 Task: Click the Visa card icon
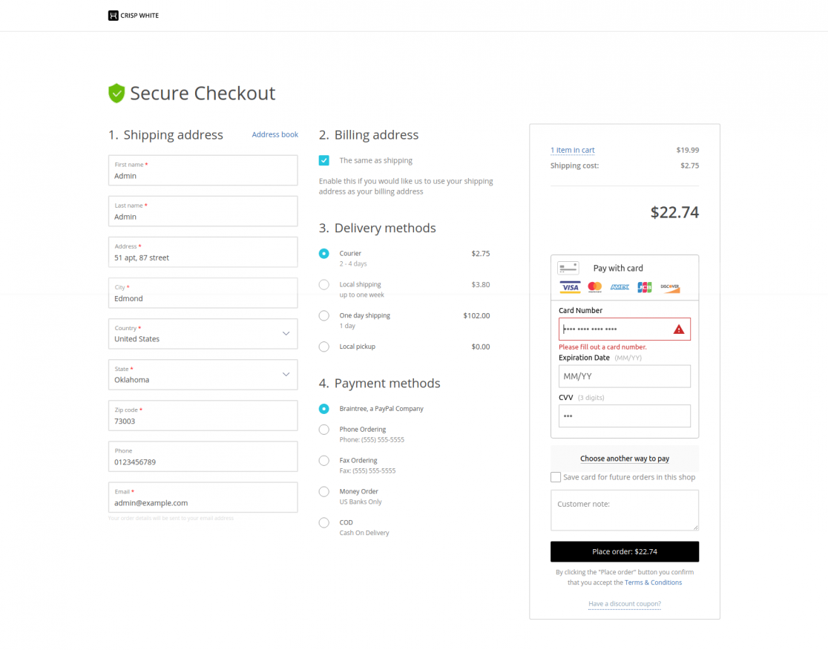[570, 287]
